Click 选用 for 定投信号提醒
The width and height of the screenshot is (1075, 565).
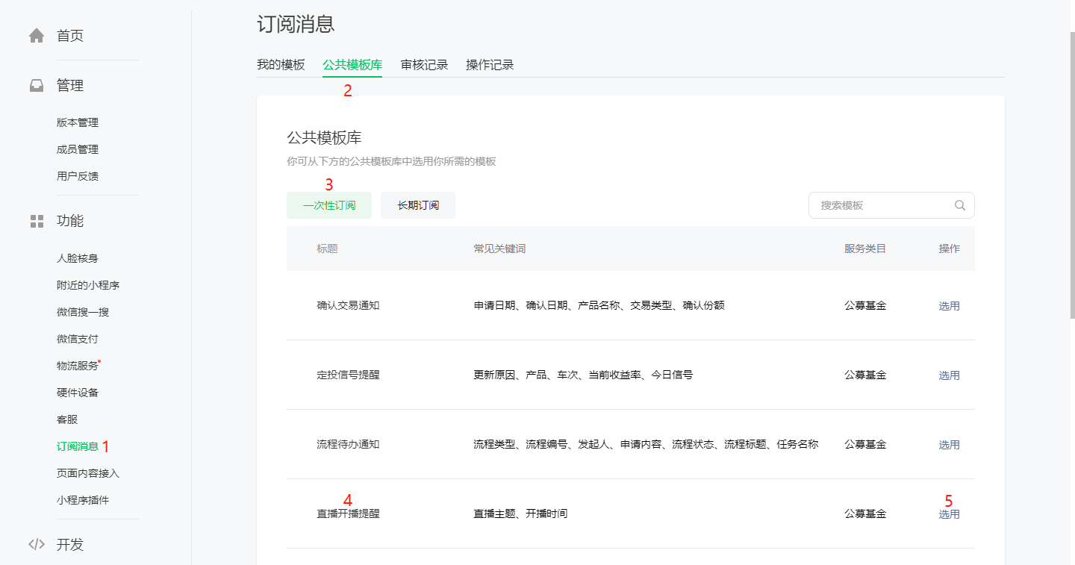coord(950,375)
